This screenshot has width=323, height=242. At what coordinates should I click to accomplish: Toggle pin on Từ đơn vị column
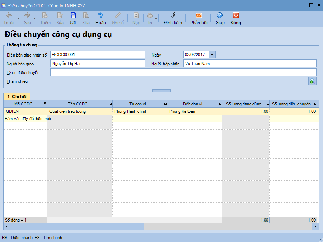[x=165, y=104]
